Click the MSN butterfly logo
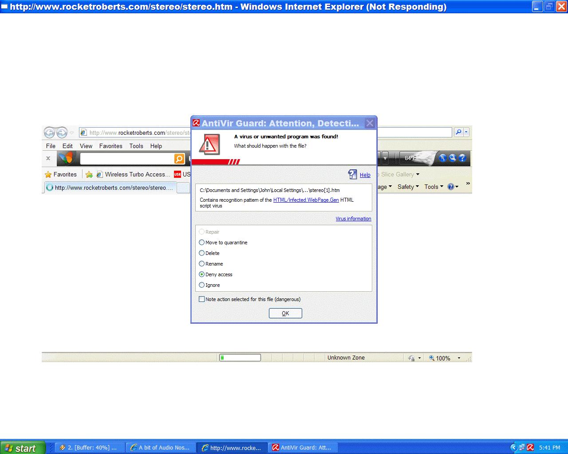The width and height of the screenshot is (568, 454). pos(66,158)
